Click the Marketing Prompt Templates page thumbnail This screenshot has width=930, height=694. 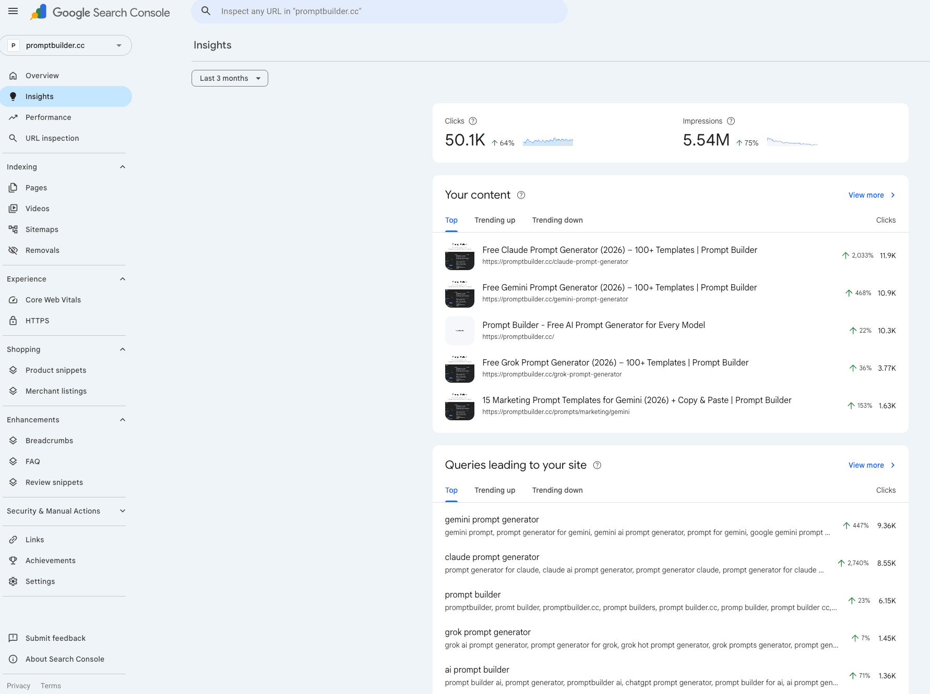(x=460, y=406)
